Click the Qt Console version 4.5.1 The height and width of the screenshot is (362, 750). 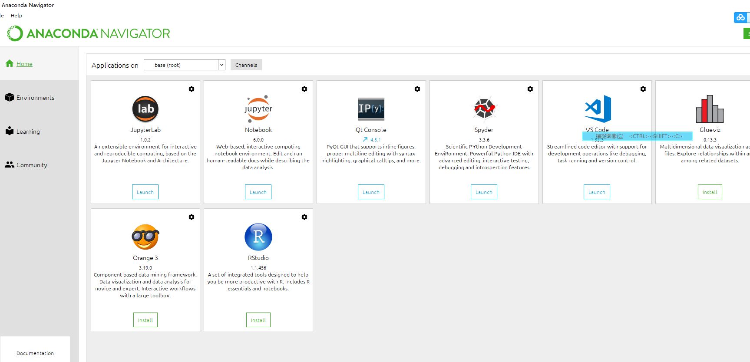pyautogui.click(x=376, y=140)
